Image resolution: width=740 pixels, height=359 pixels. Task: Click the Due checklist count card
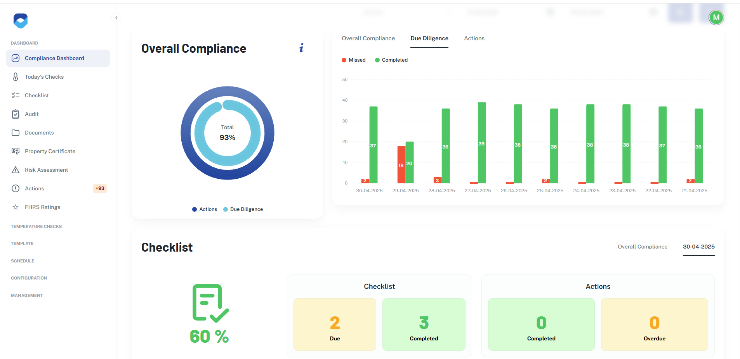point(335,324)
